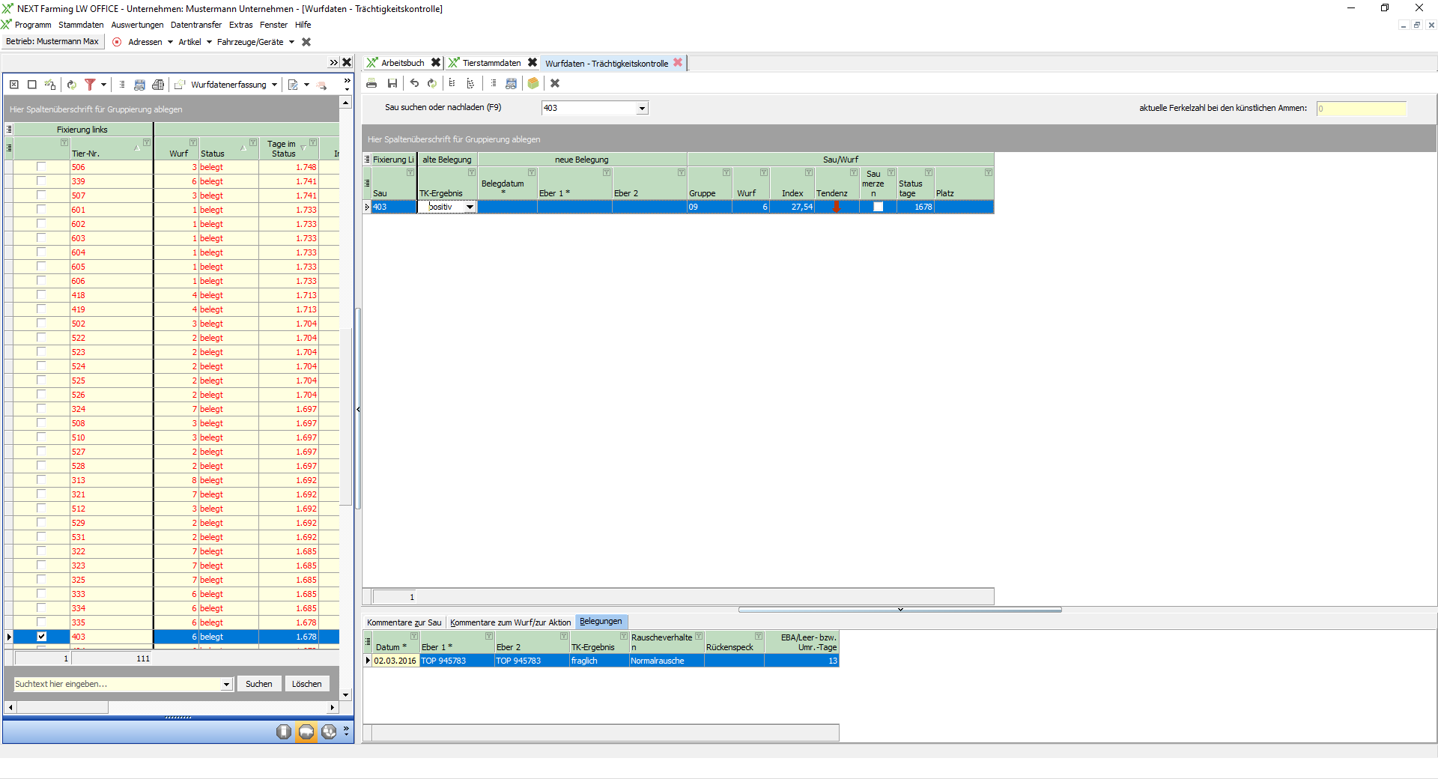Expand the Sau suchen dropdown with 403
The height and width of the screenshot is (779, 1438).
[x=642, y=109]
